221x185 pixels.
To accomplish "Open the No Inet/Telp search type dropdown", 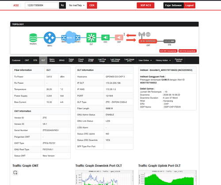I will [77, 5].
